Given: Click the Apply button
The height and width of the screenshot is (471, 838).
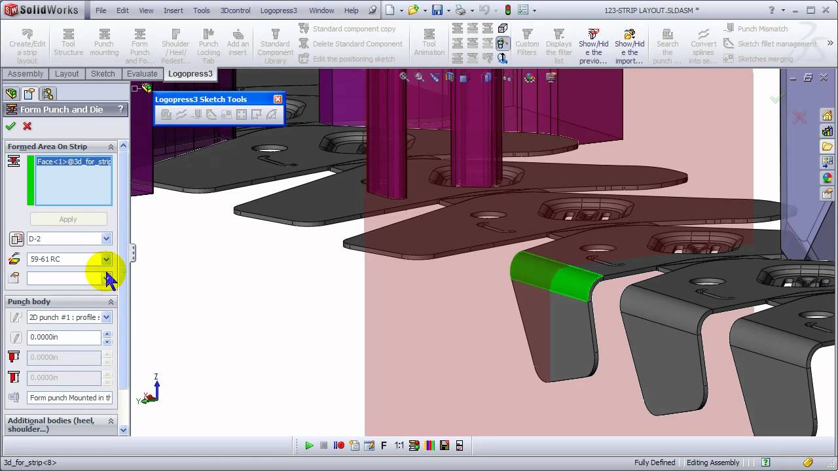Looking at the screenshot, I should click(x=68, y=219).
